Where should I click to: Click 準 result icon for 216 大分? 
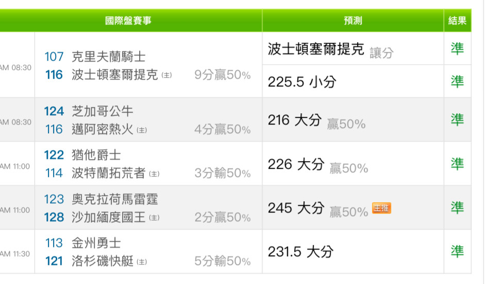[x=457, y=119]
